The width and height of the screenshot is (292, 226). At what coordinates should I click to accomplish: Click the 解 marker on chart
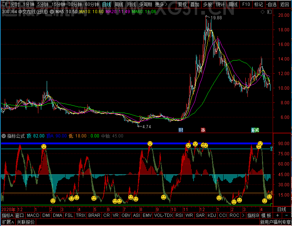(x=253, y=130)
